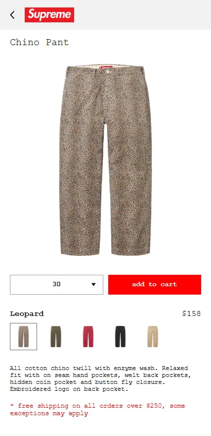211x436 pixels.
Task: Click the product description paragraph
Action: point(100,378)
